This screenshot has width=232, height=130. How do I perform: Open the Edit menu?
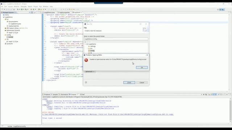pyautogui.click(x=6, y=6)
